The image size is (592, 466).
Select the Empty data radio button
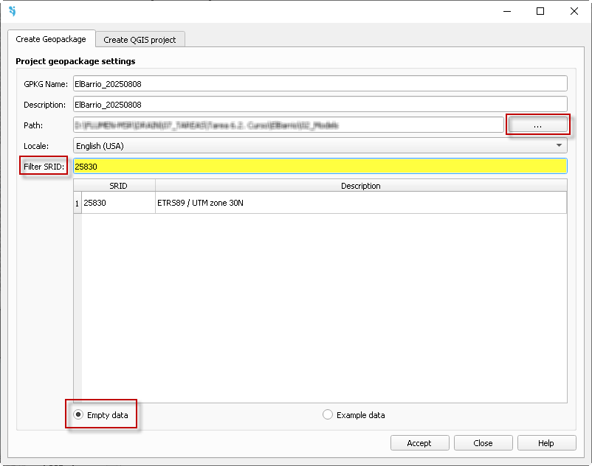coord(78,415)
